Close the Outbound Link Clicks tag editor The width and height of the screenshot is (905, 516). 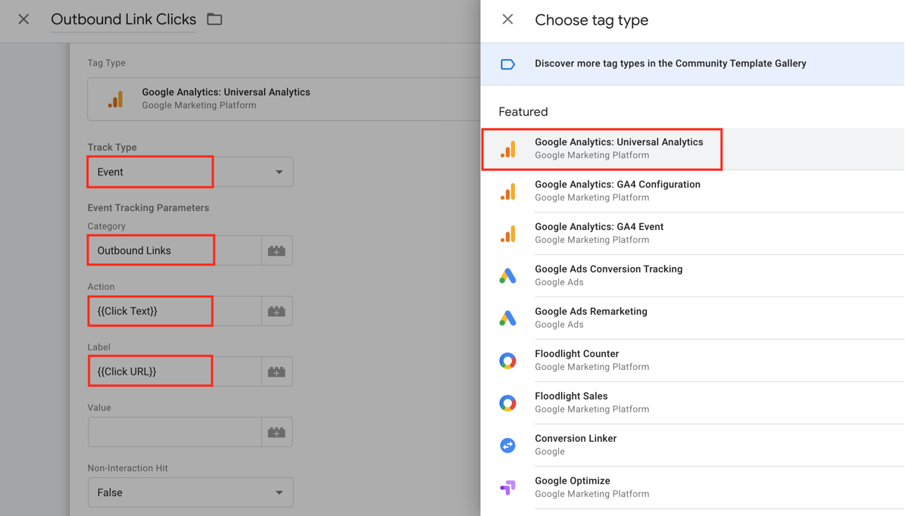[x=23, y=19]
